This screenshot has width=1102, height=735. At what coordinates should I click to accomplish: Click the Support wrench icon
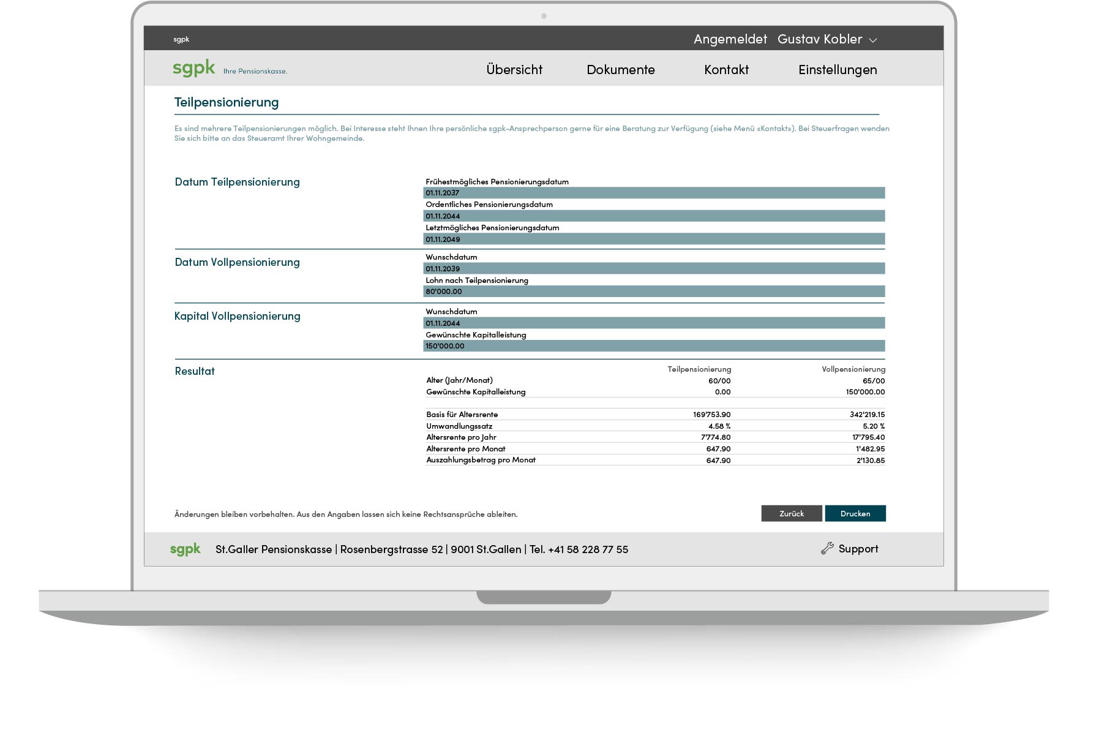(827, 549)
